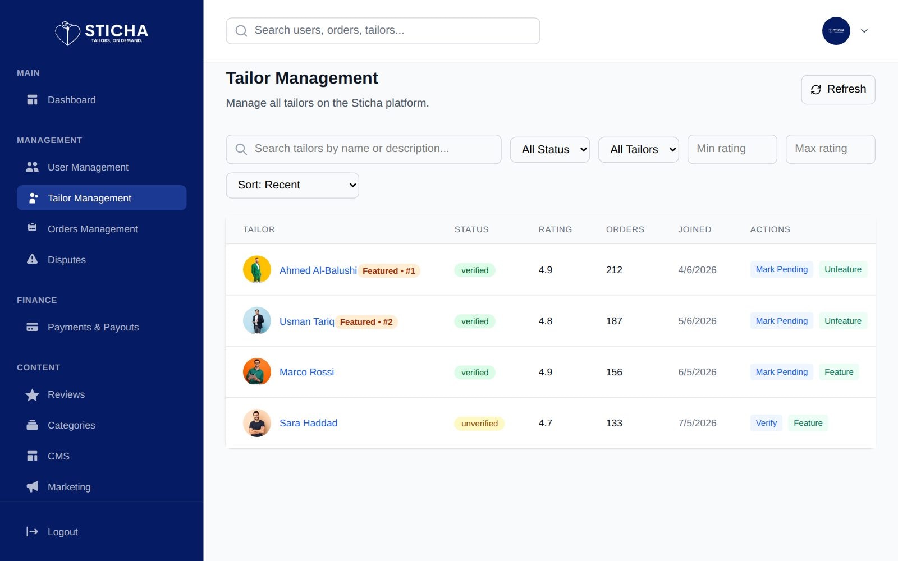
Task: Click the CMS layout icon
Action: (x=33, y=456)
